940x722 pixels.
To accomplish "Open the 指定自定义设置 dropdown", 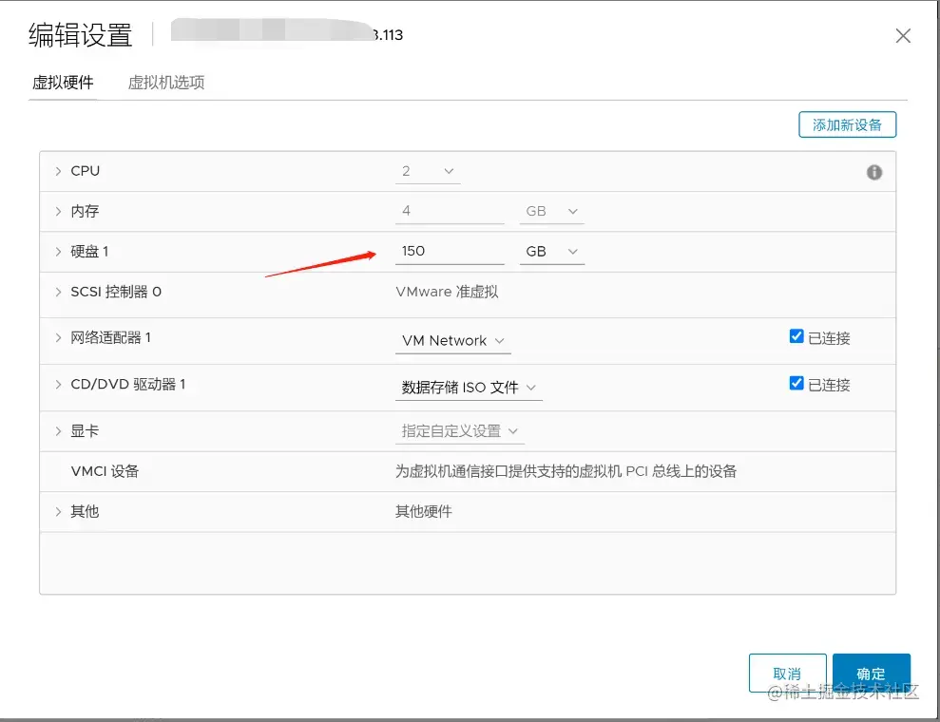I will (460, 431).
